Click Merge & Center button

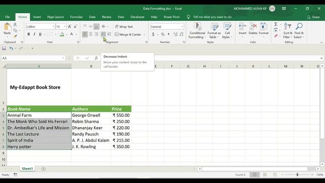tap(128, 35)
